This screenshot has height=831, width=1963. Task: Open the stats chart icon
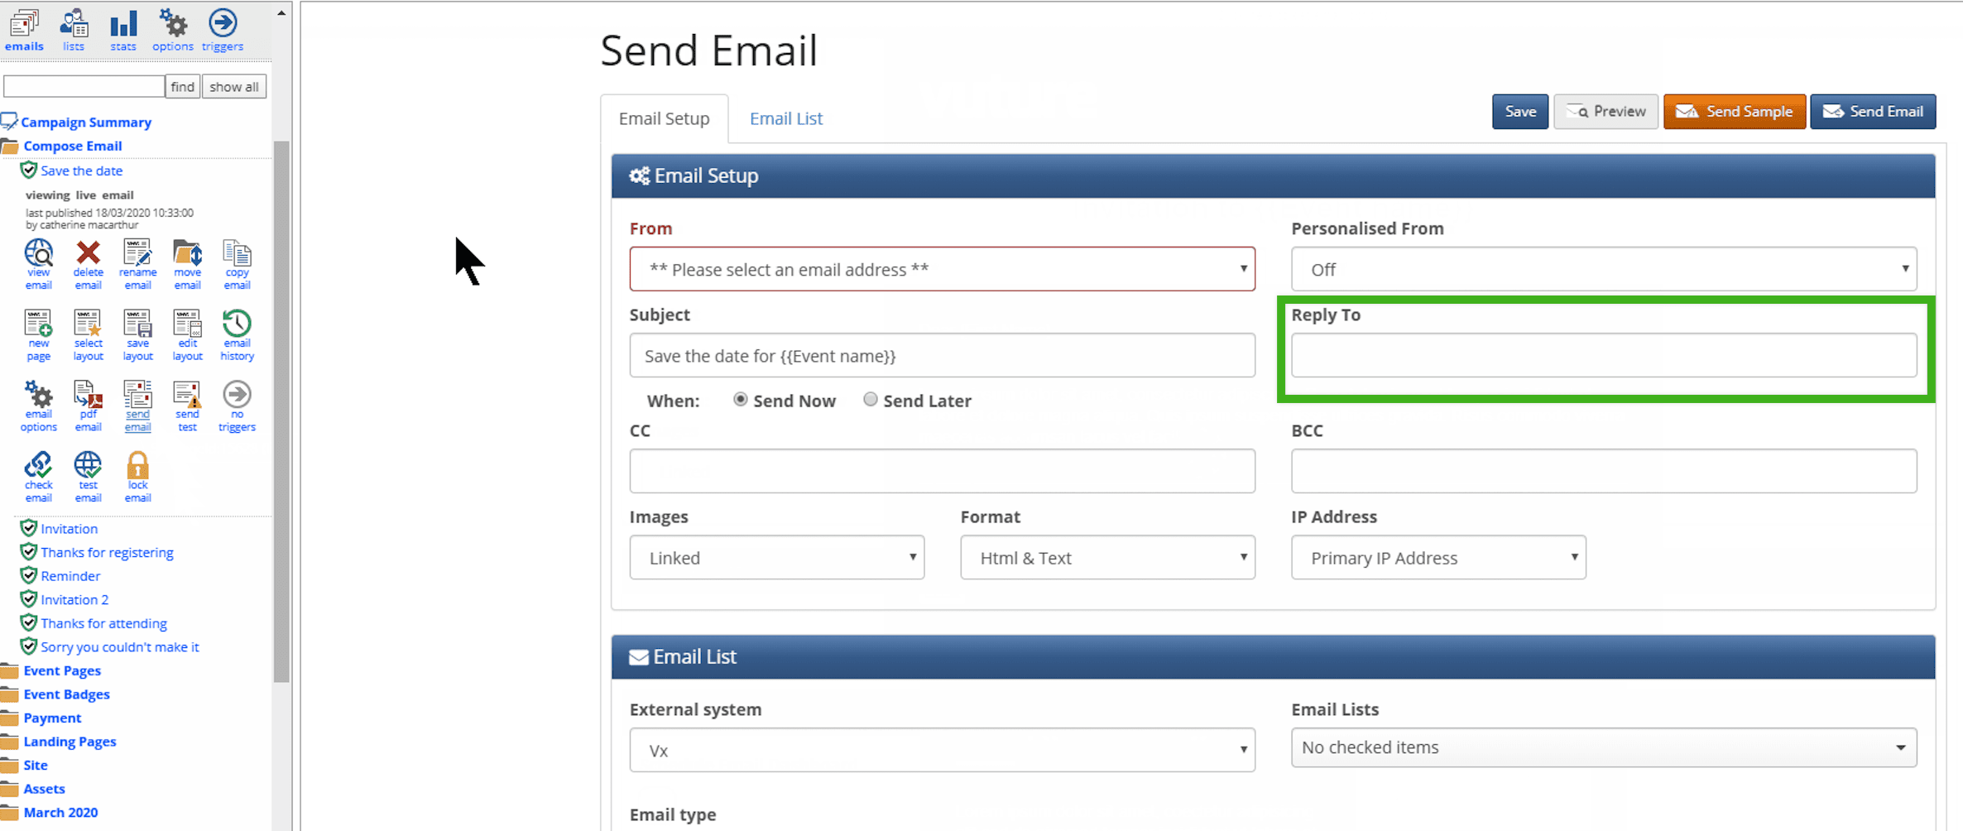[x=123, y=23]
